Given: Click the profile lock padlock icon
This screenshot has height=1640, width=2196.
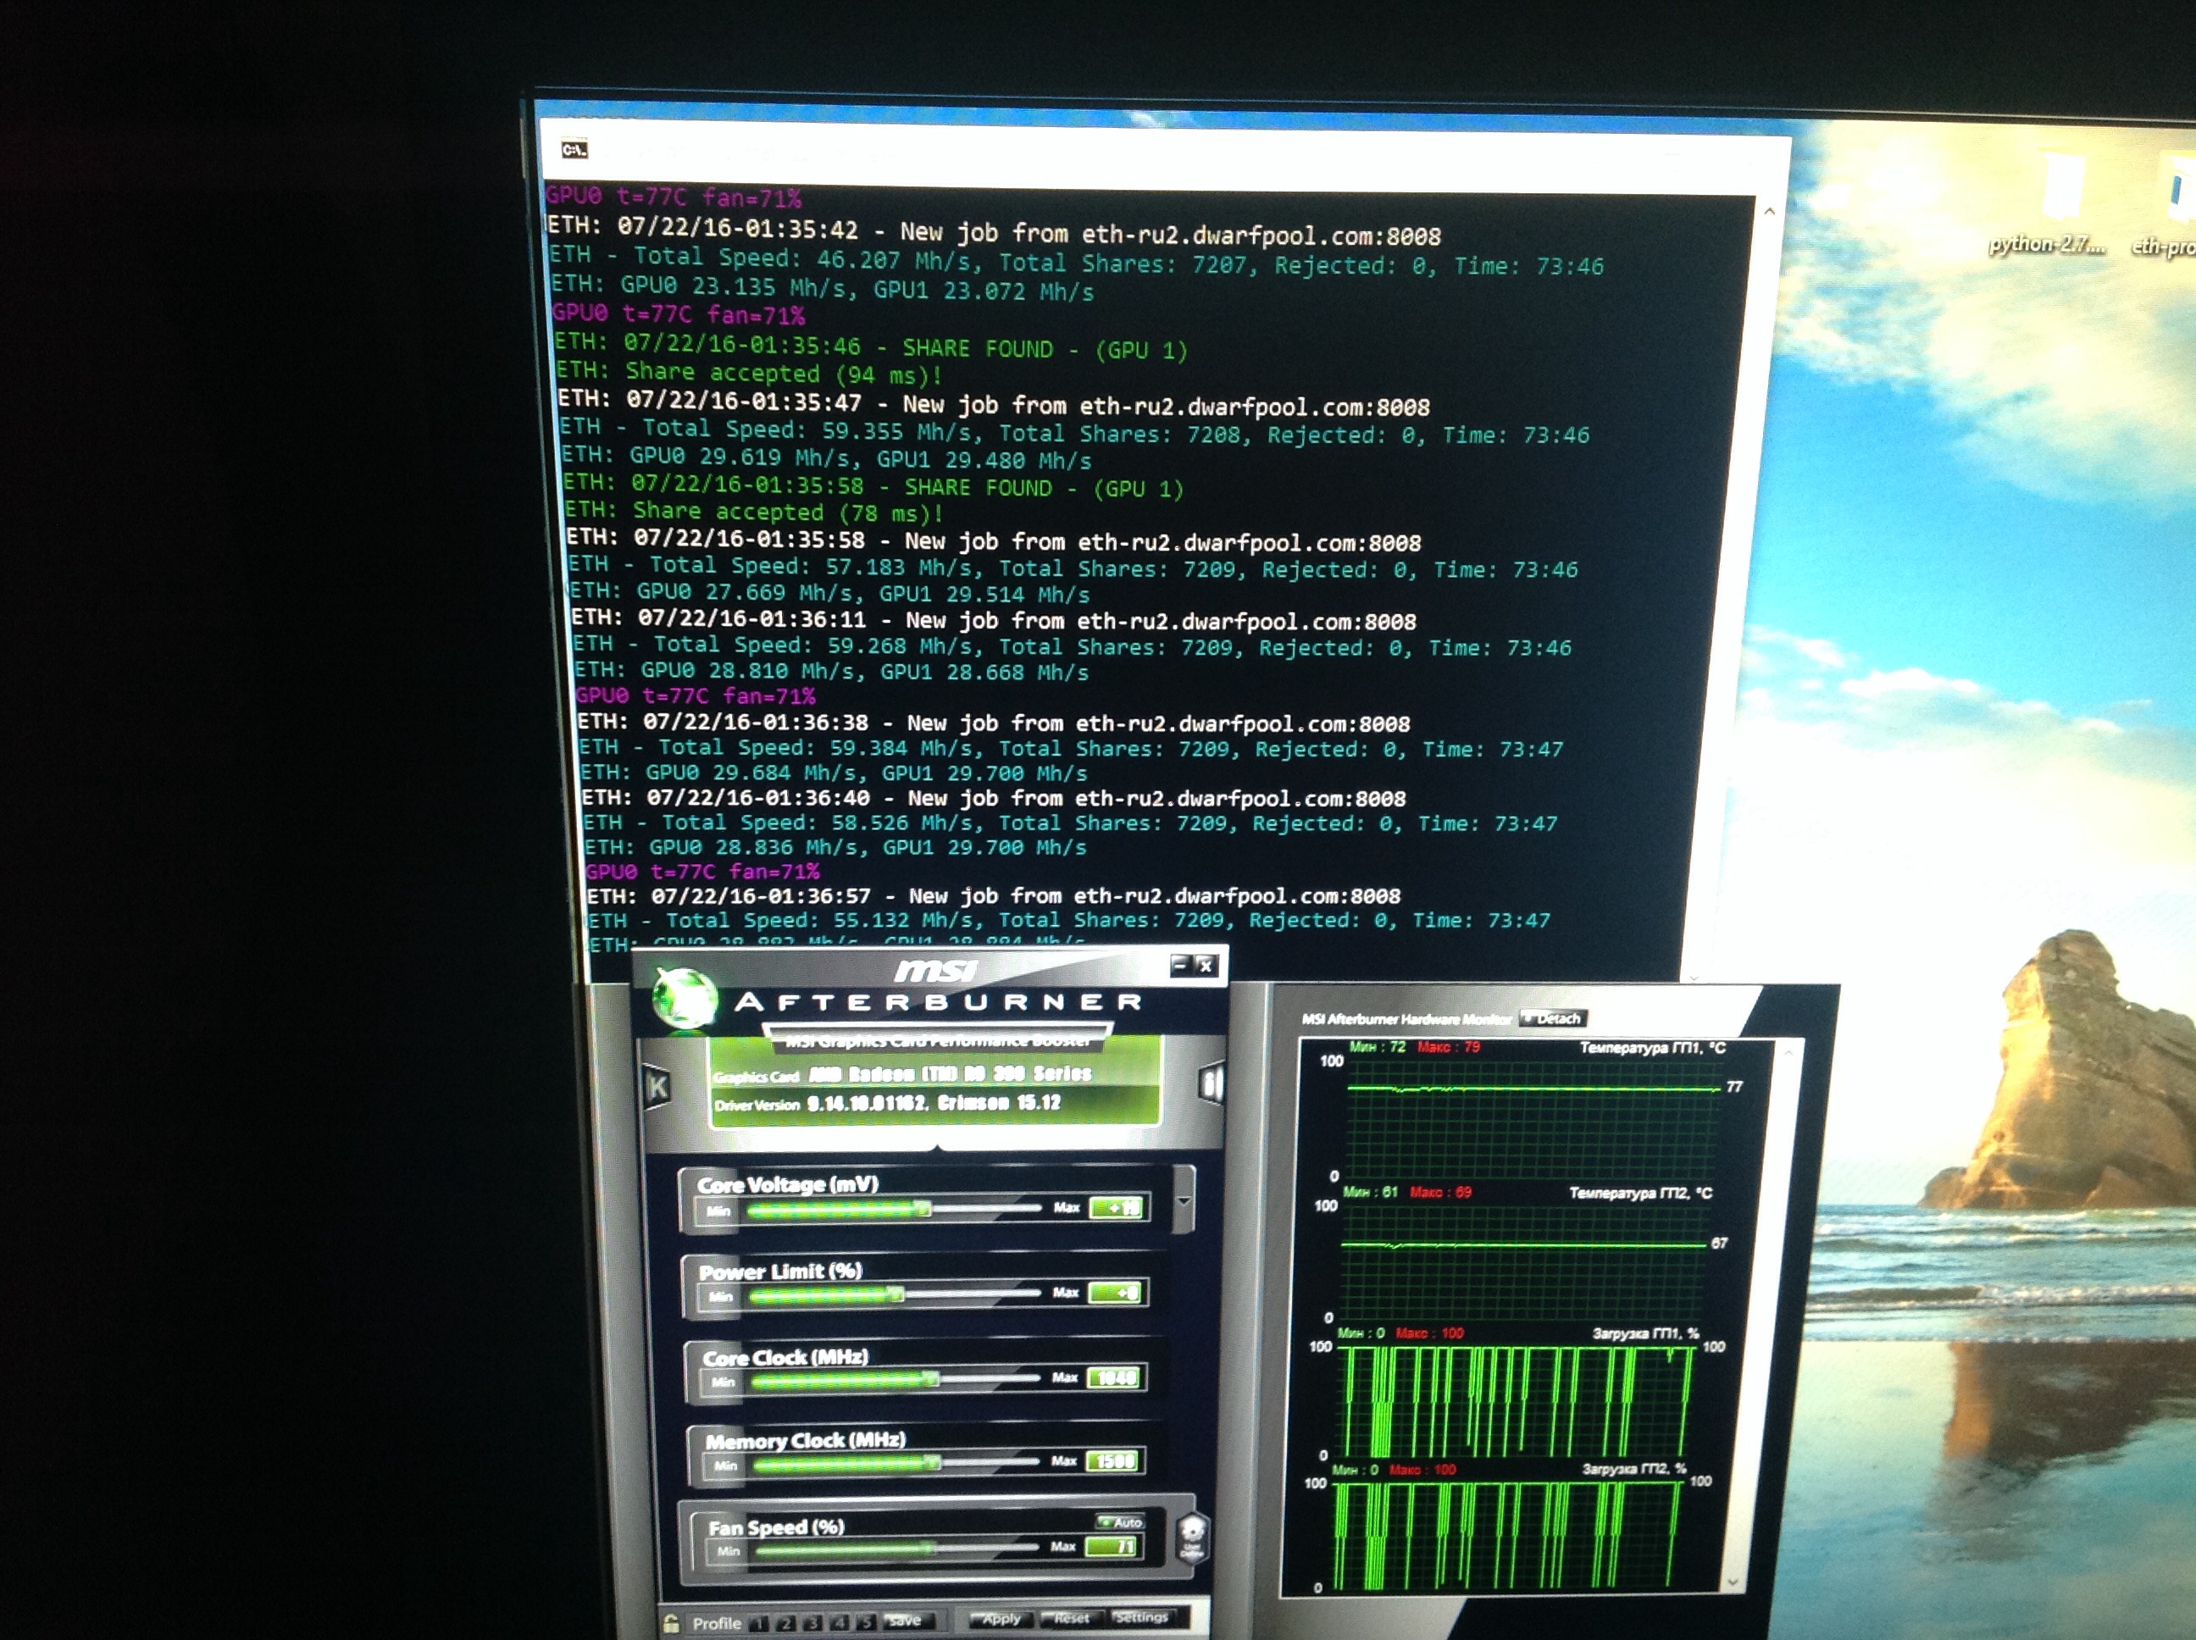Looking at the screenshot, I should pyautogui.click(x=671, y=1622).
